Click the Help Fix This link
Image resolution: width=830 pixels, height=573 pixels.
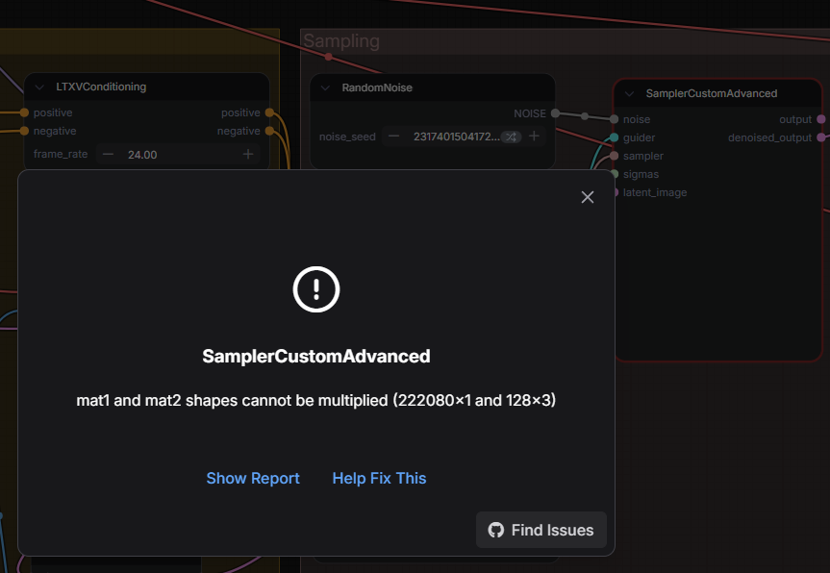(x=379, y=478)
